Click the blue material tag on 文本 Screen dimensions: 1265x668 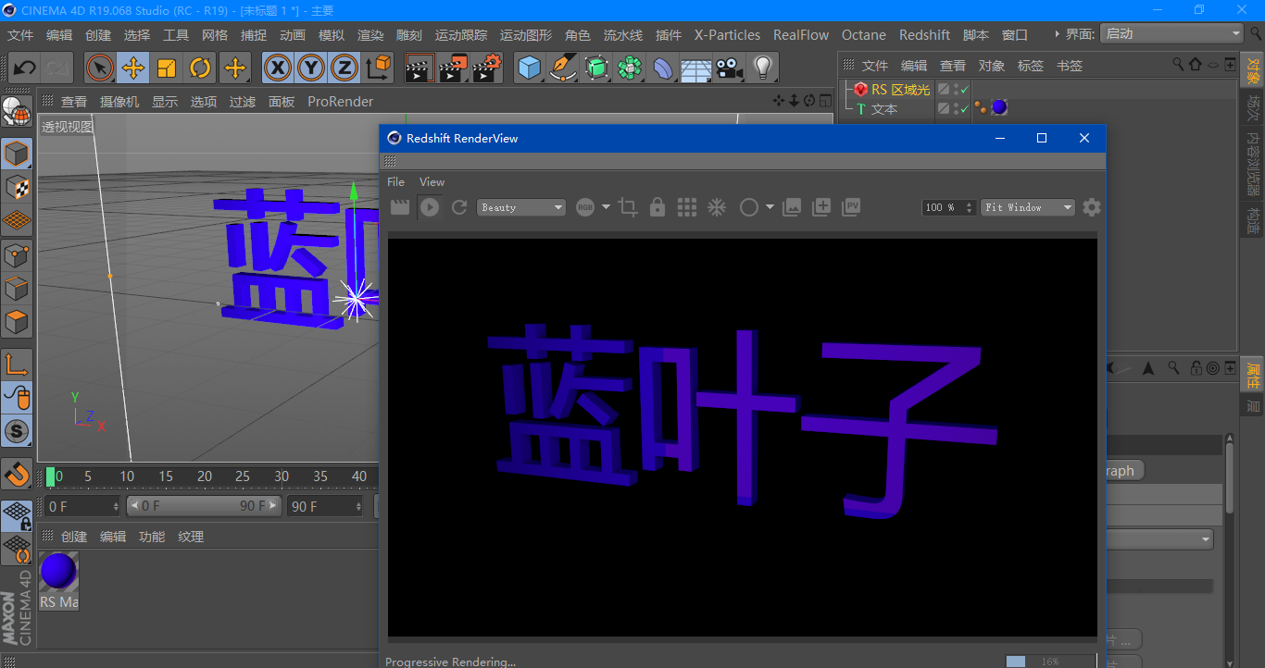tap(999, 107)
